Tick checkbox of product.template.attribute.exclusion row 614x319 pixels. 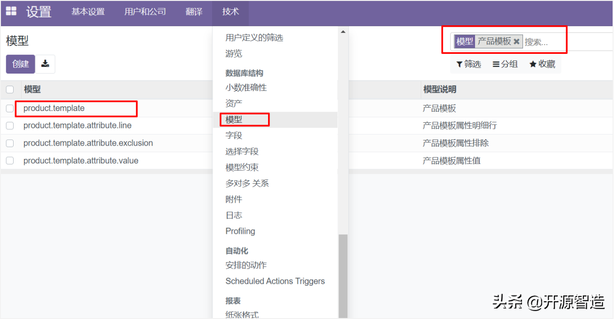point(10,143)
